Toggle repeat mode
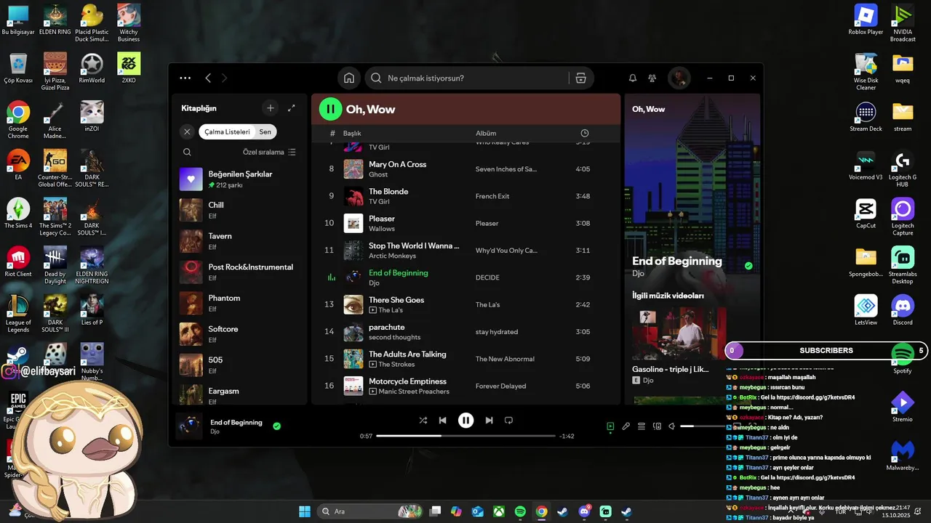931x523 pixels. (x=508, y=420)
